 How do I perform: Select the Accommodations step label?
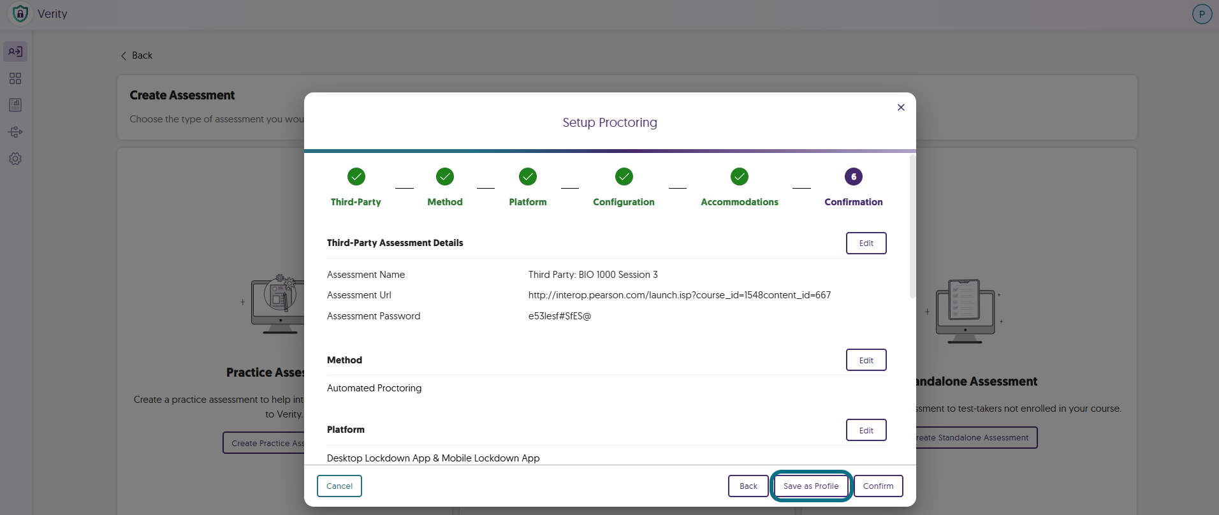[x=740, y=202]
